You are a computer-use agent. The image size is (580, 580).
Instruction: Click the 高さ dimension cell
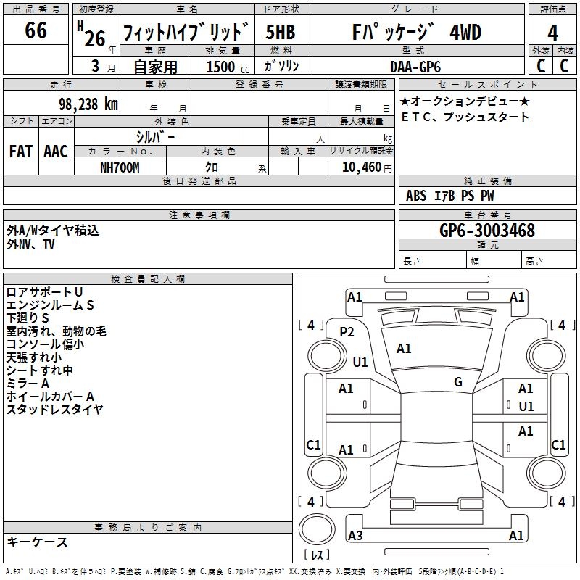pos(549,261)
